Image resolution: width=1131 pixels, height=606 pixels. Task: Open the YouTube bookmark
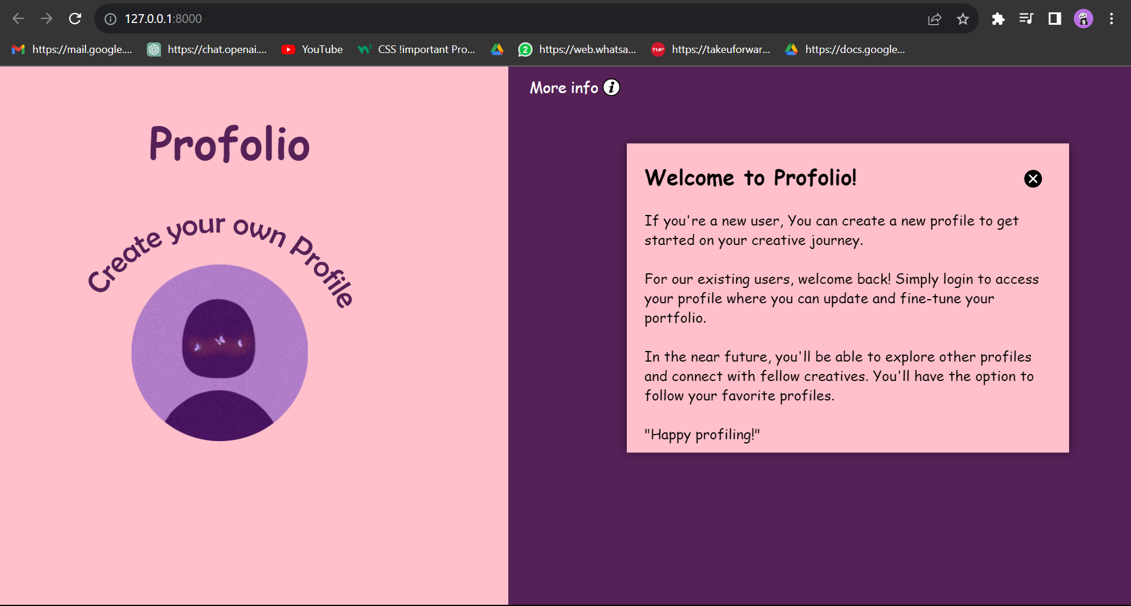[312, 49]
